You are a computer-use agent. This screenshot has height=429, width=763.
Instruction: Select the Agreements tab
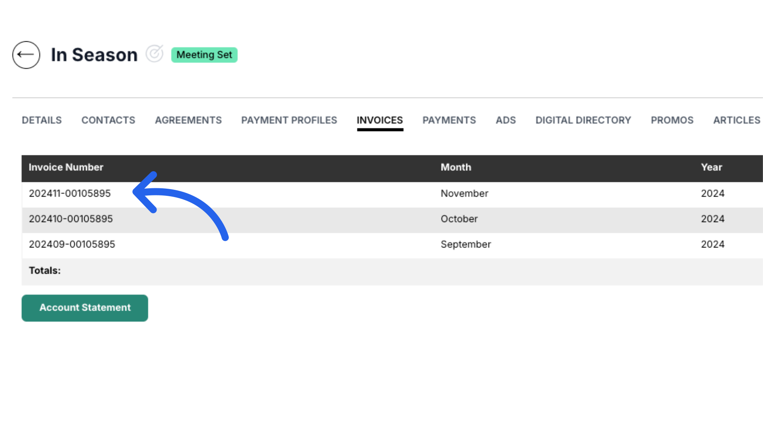[188, 120]
